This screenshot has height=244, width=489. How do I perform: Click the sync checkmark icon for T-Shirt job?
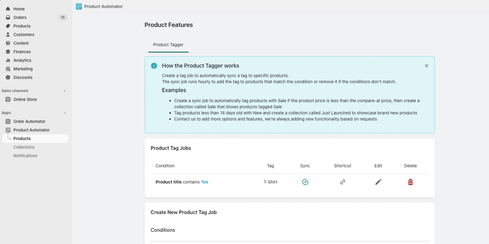(x=305, y=182)
